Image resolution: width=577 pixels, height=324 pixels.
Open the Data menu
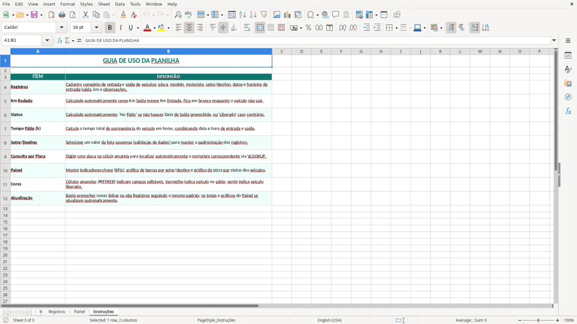[x=120, y=4]
